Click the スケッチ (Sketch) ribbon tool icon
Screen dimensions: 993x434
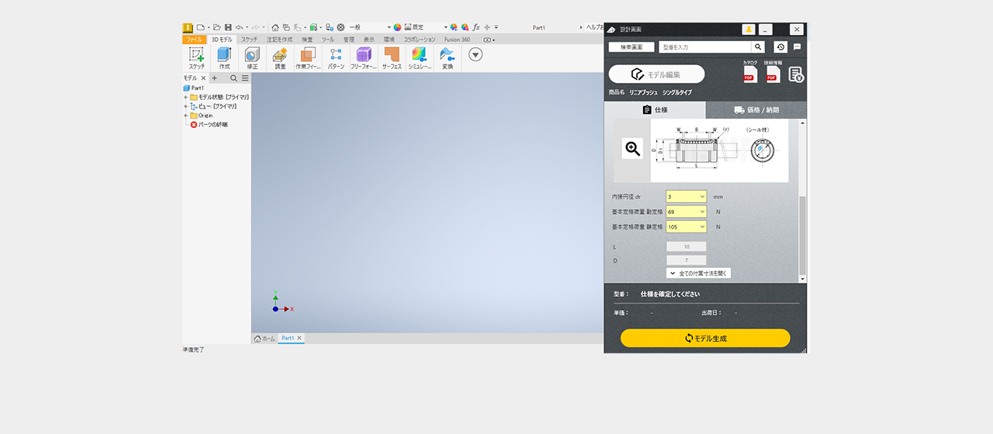[196, 55]
